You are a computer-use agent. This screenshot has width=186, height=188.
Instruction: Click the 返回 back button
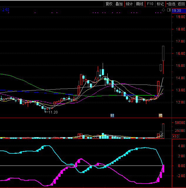coord(181,4)
